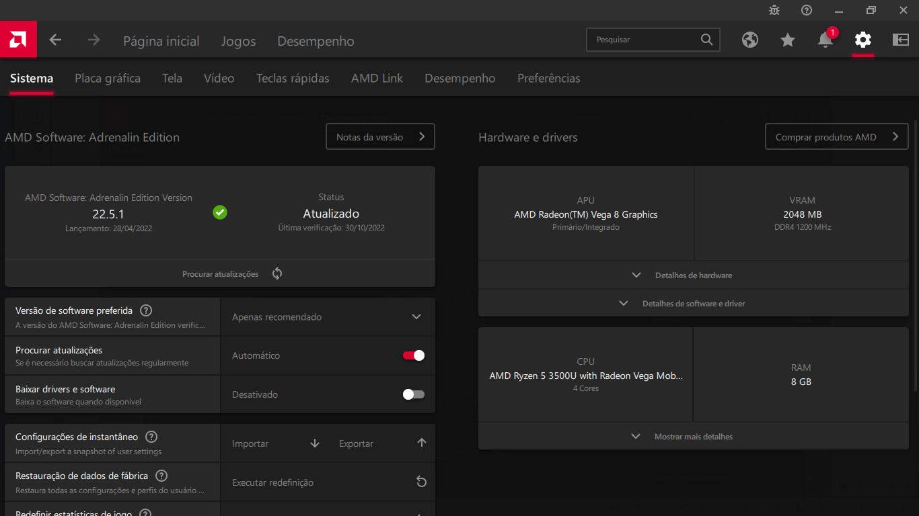Click the back arrow navigation icon
The image size is (919, 516).
[55, 40]
